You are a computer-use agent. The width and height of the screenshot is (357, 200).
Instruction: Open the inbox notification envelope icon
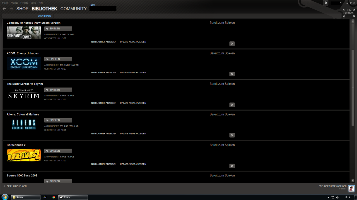(x=326, y=3)
